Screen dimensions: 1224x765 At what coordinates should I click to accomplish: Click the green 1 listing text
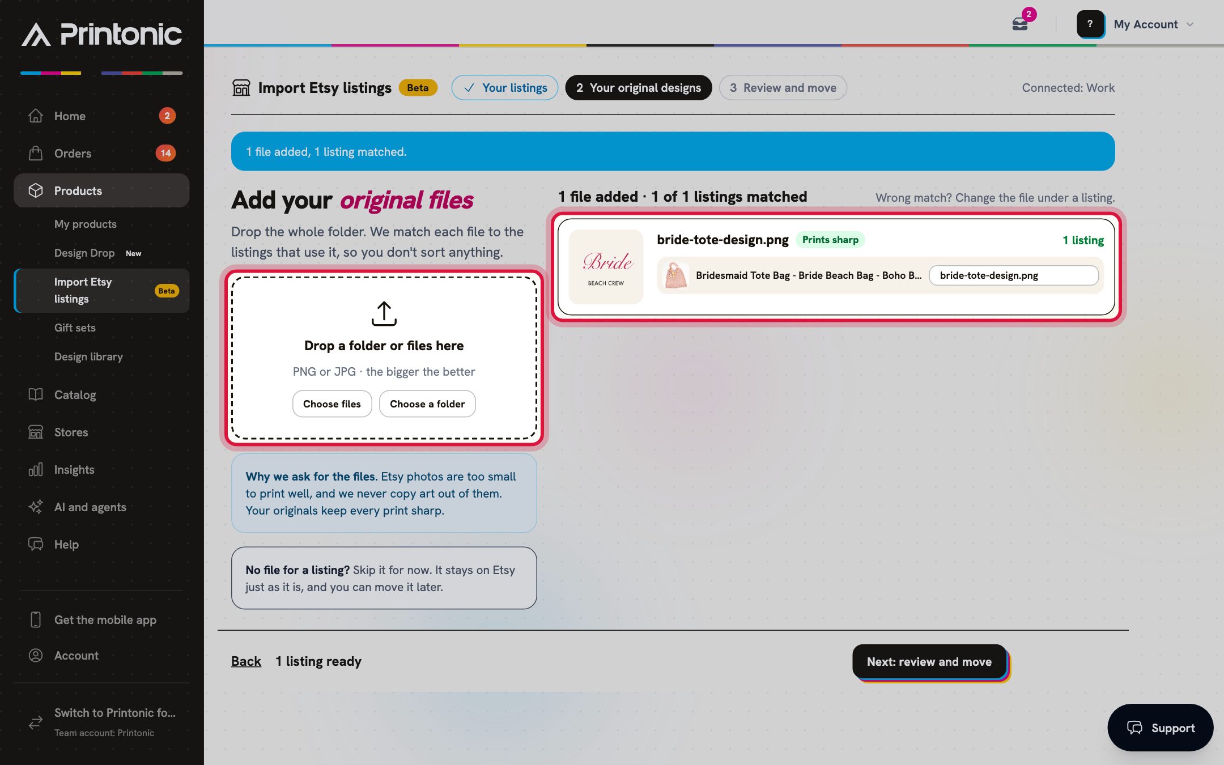point(1083,240)
